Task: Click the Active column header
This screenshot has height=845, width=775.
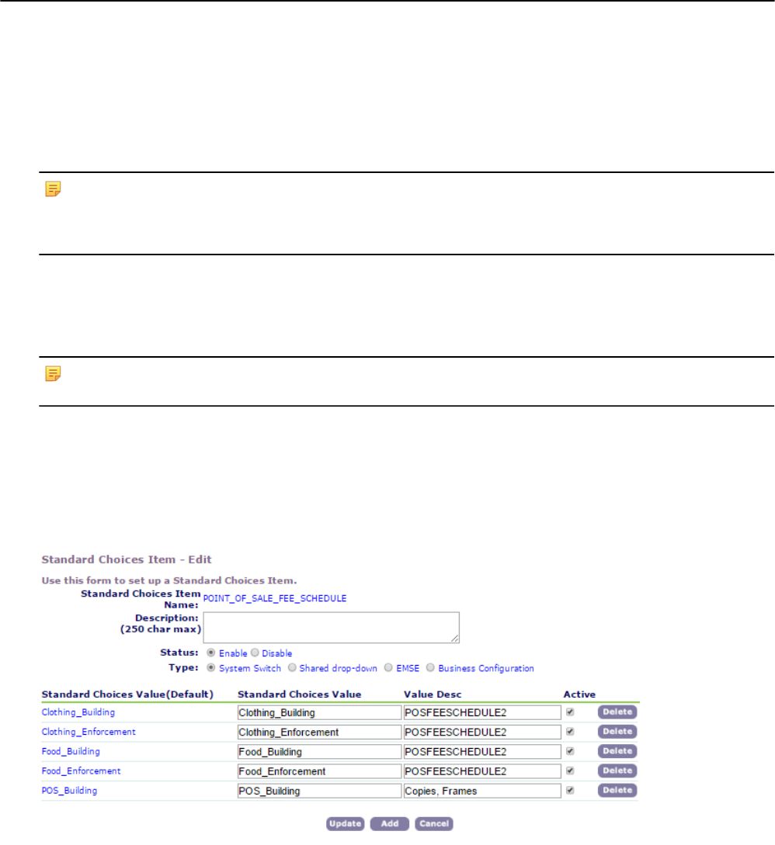Action: pos(579,694)
